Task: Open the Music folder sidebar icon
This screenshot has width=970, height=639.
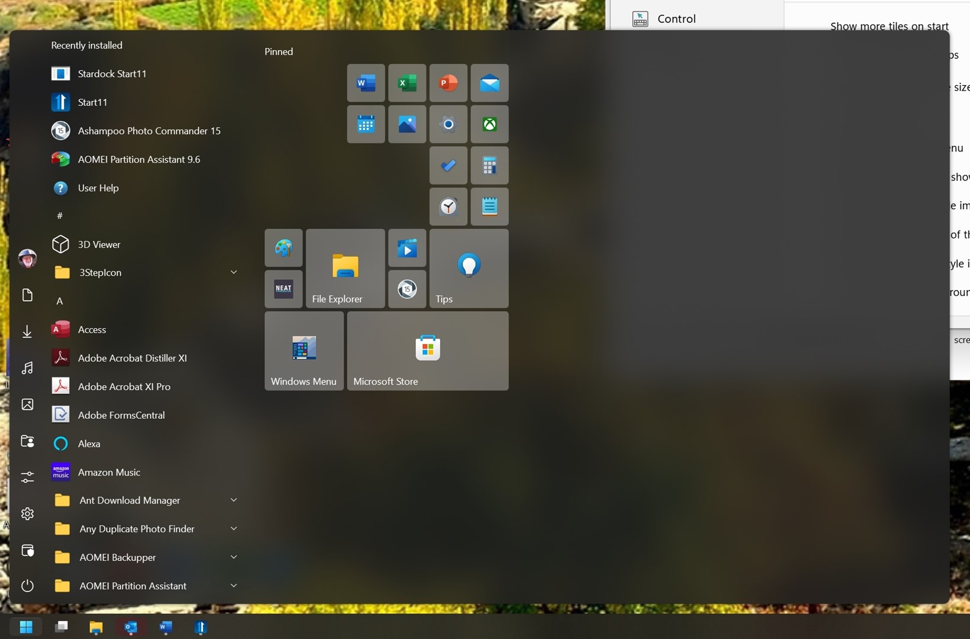Action: coord(27,368)
